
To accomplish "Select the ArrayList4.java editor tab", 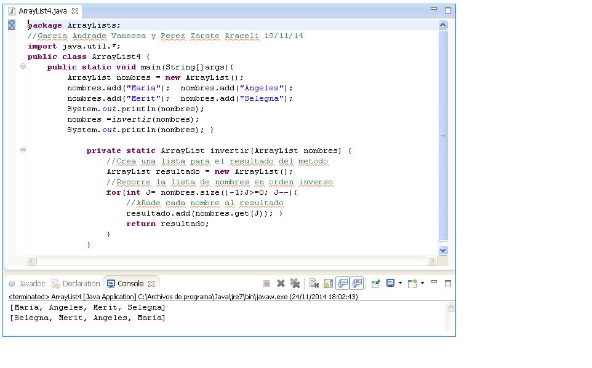I will (x=43, y=11).
